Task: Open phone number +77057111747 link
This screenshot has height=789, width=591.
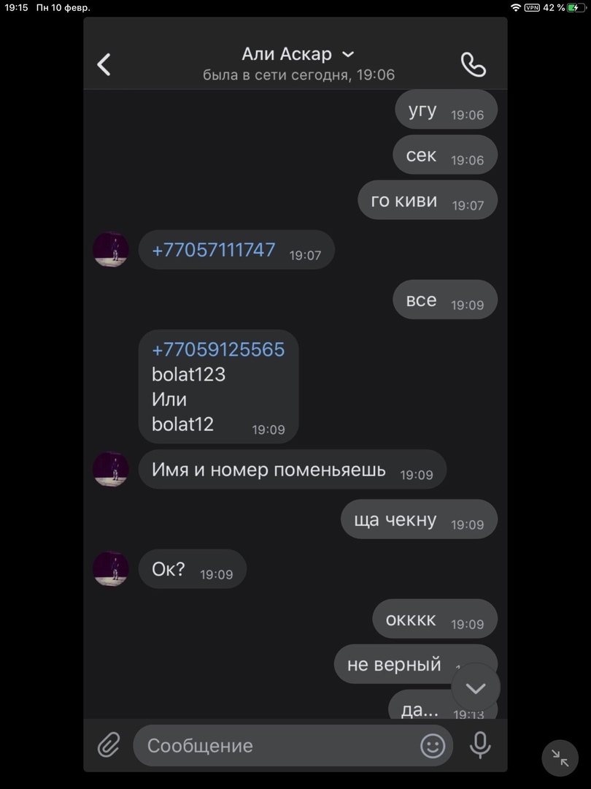Action: point(214,250)
